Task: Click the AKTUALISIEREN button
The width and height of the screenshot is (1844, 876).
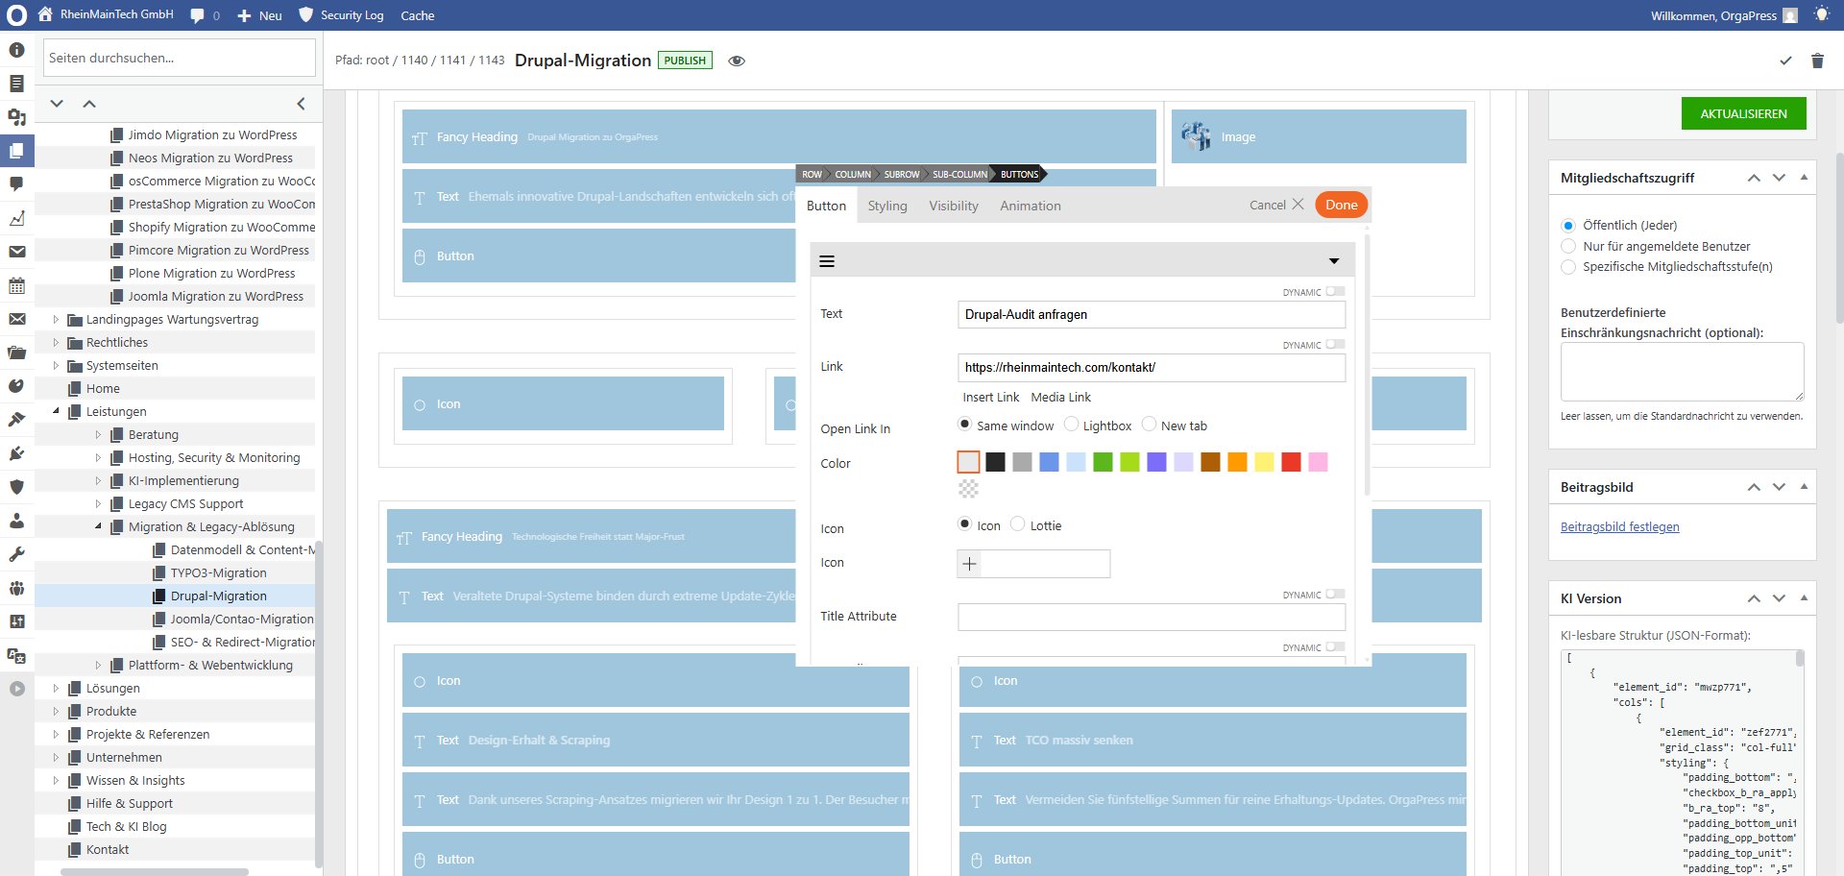Action: pyautogui.click(x=1743, y=113)
